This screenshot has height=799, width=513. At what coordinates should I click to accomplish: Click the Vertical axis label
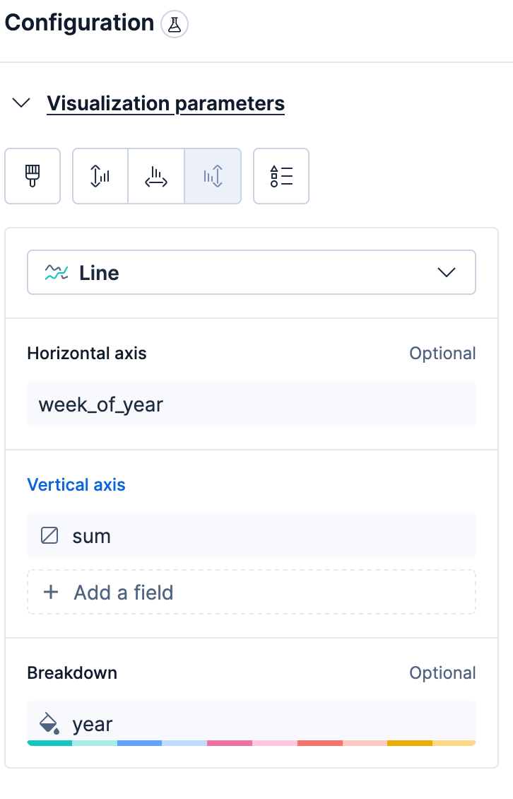(x=76, y=485)
